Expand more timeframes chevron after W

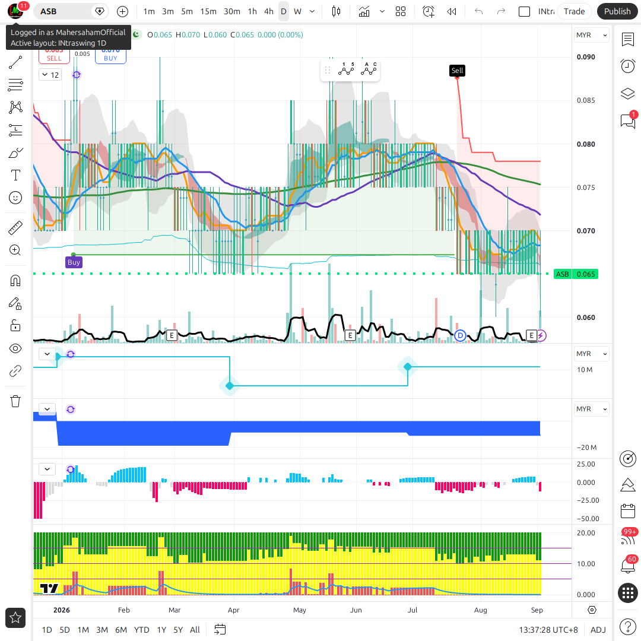(x=312, y=11)
